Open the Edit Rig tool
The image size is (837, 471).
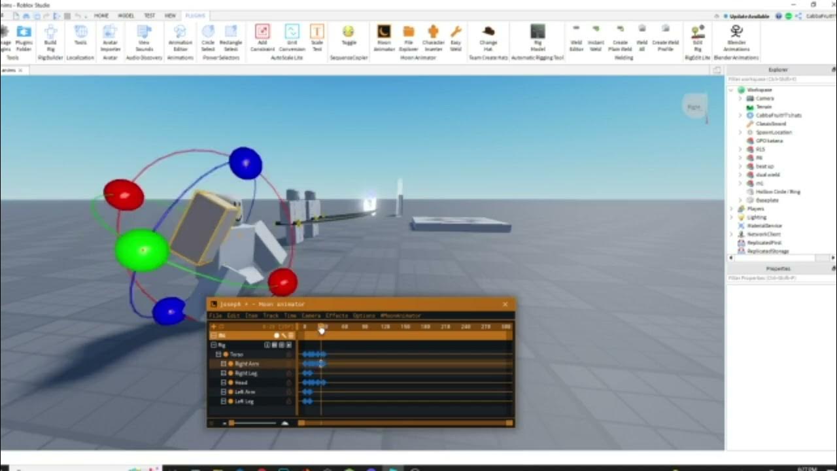tap(698, 38)
